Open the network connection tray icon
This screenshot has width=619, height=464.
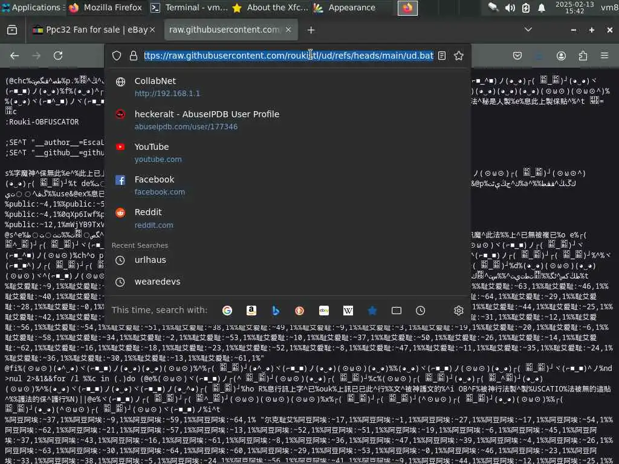[x=493, y=7]
